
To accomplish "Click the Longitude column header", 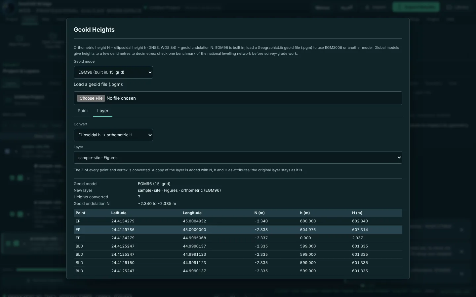I will [x=192, y=213].
